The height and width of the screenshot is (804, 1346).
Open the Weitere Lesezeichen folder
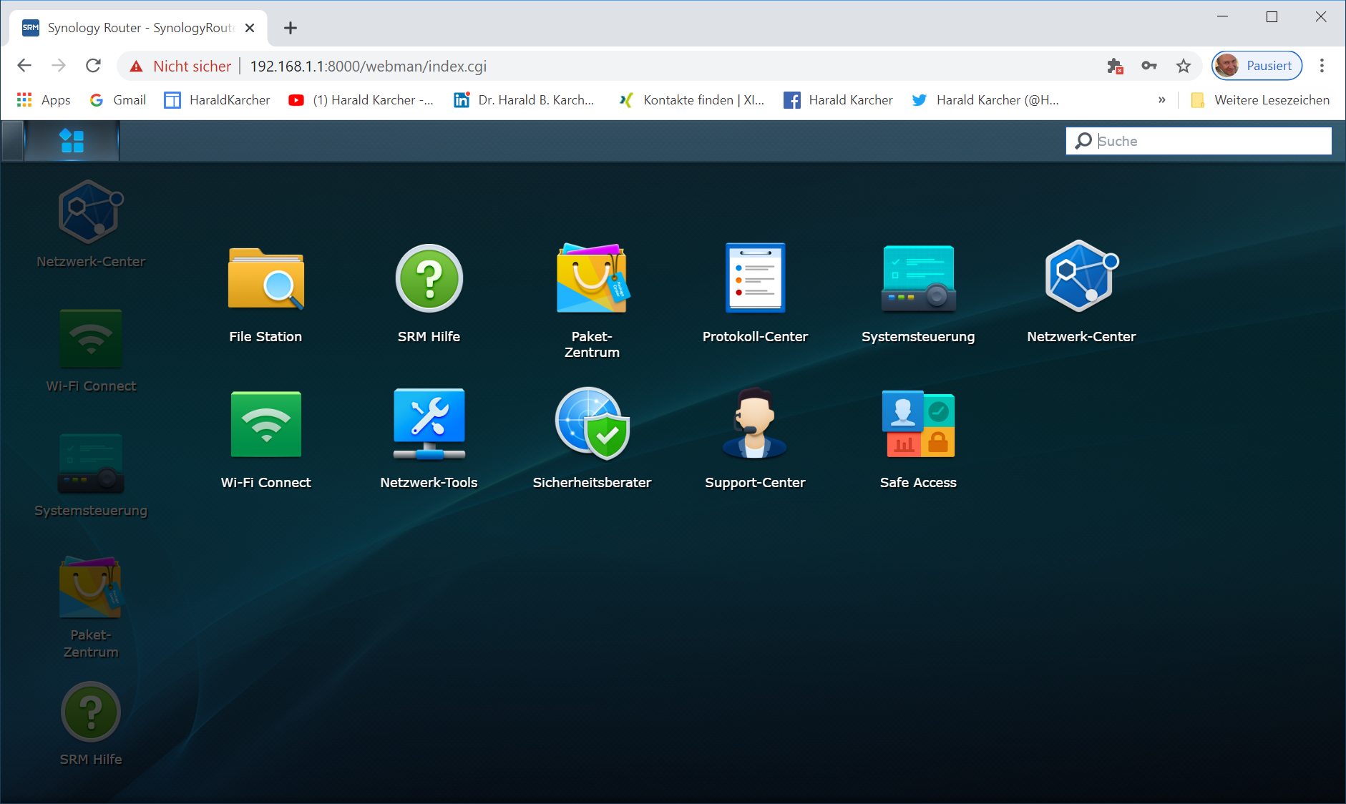tap(1260, 100)
